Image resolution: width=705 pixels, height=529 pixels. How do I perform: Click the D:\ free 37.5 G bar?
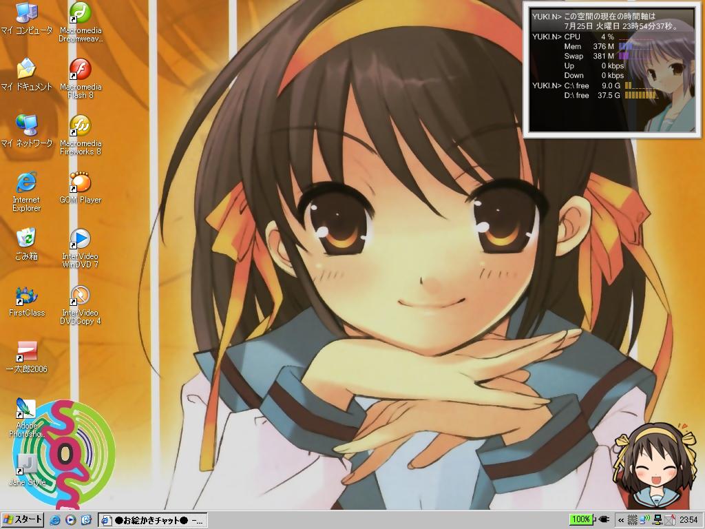pyautogui.click(x=642, y=95)
